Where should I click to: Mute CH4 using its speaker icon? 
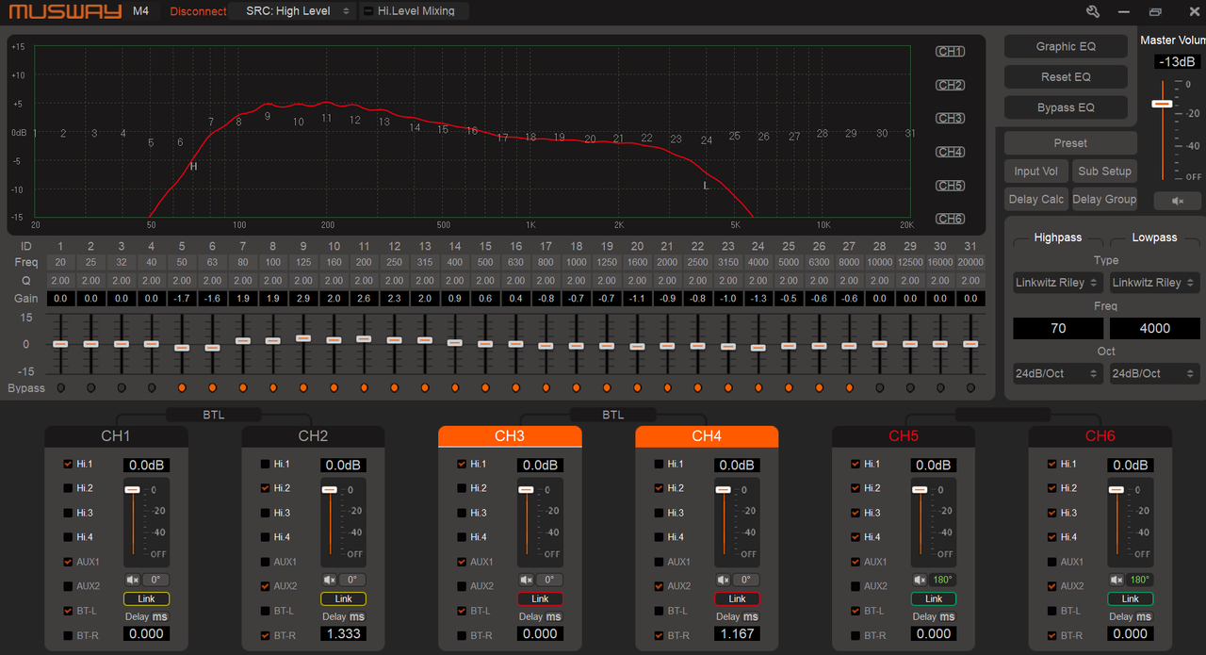point(723,580)
